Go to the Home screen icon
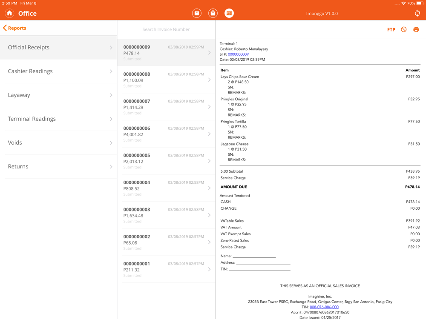 (9, 13)
